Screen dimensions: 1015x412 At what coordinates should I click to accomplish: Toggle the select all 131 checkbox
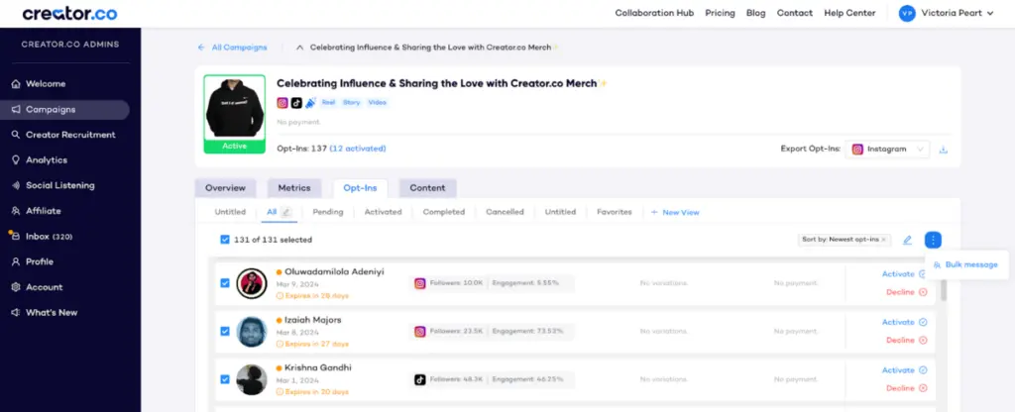tap(225, 240)
